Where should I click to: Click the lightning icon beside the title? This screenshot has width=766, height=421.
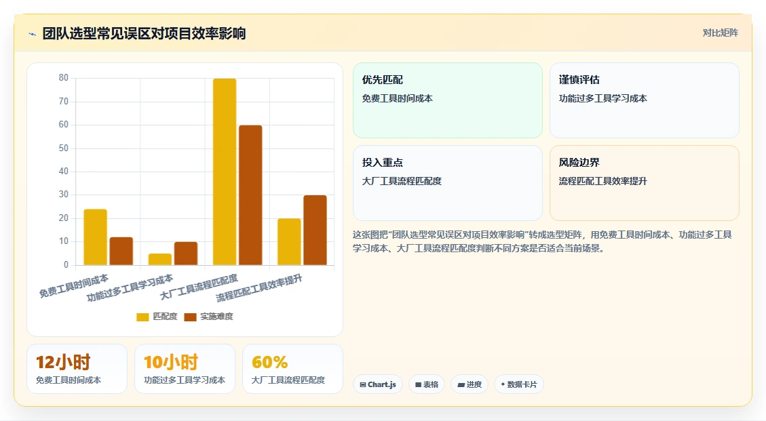coord(33,34)
